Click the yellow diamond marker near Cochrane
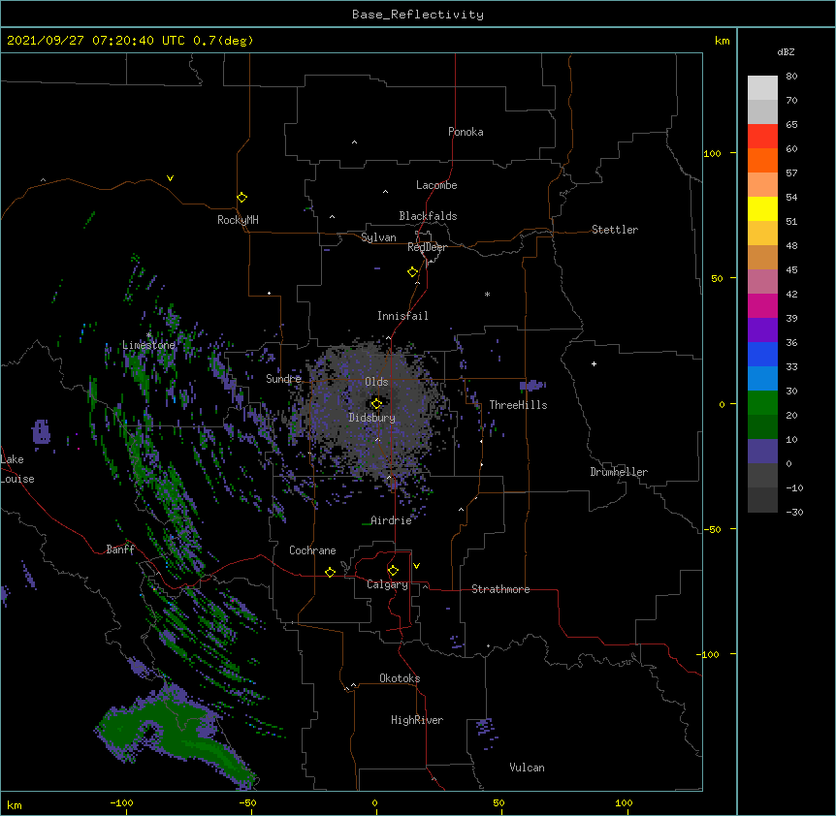Image resolution: width=836 pixels, height=816 pixels. 330,572
